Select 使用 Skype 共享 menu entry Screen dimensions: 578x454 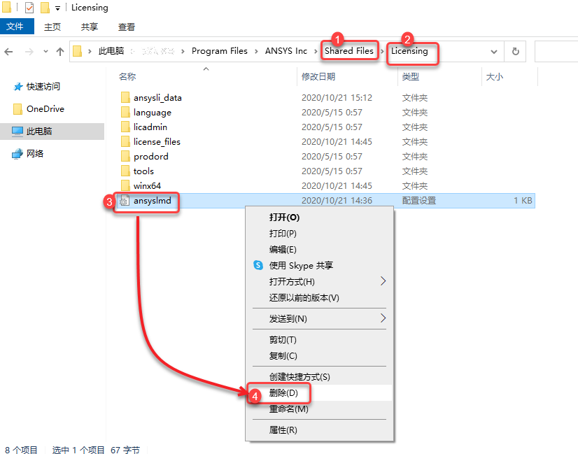point(319,265)
